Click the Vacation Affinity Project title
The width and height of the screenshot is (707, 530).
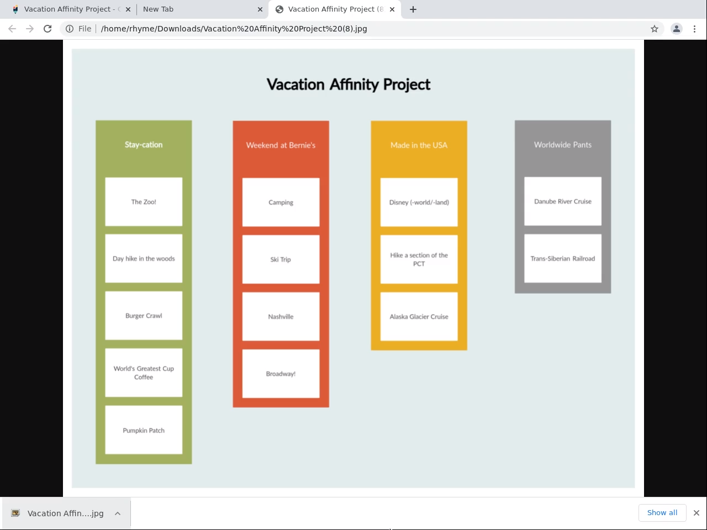point(349,84)
